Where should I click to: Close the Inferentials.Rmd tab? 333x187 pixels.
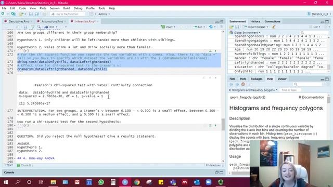(98, 21)
